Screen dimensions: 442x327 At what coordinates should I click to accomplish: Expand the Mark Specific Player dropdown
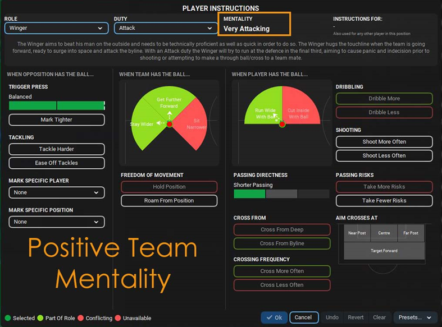(x=56, y=192)
